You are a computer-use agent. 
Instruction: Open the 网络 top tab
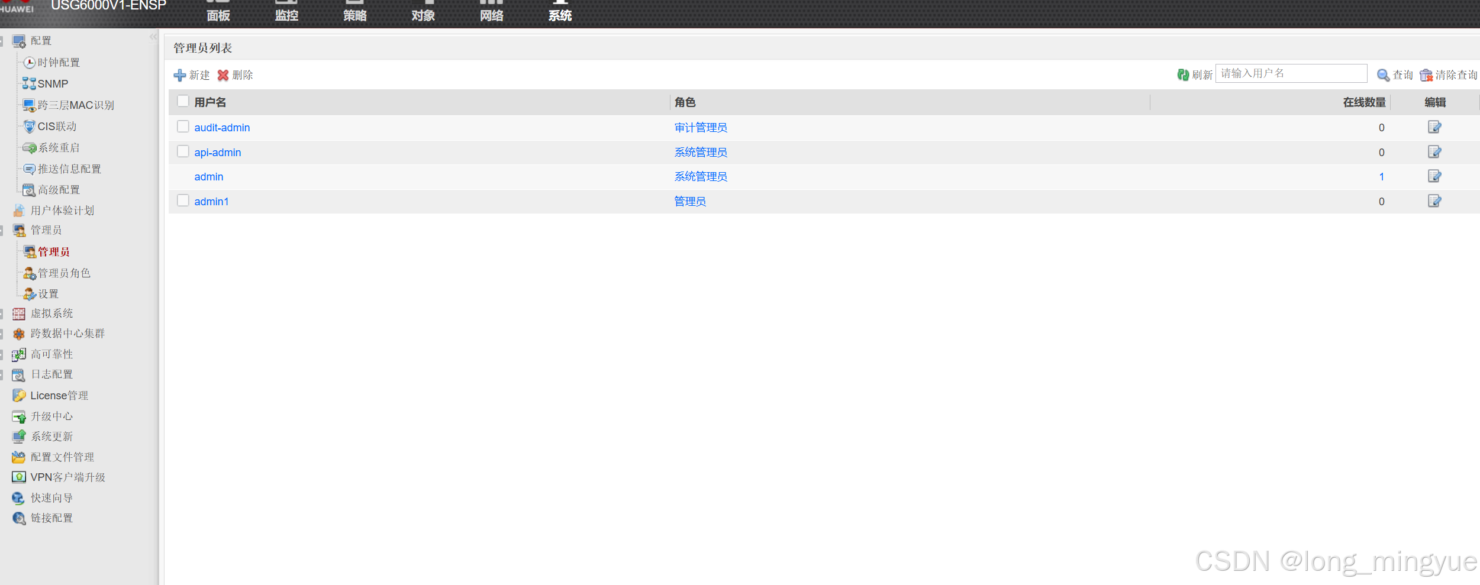pos(492,12)
